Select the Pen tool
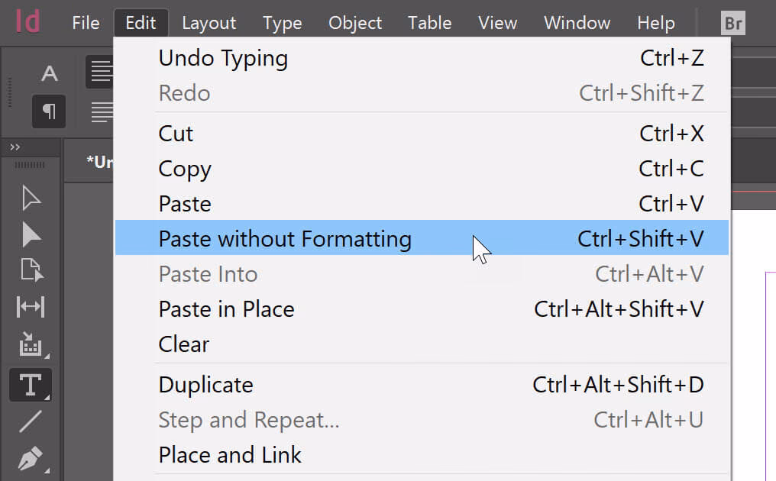Image resolution: width=776 pixels, height=481 pixels. (31, 458)
